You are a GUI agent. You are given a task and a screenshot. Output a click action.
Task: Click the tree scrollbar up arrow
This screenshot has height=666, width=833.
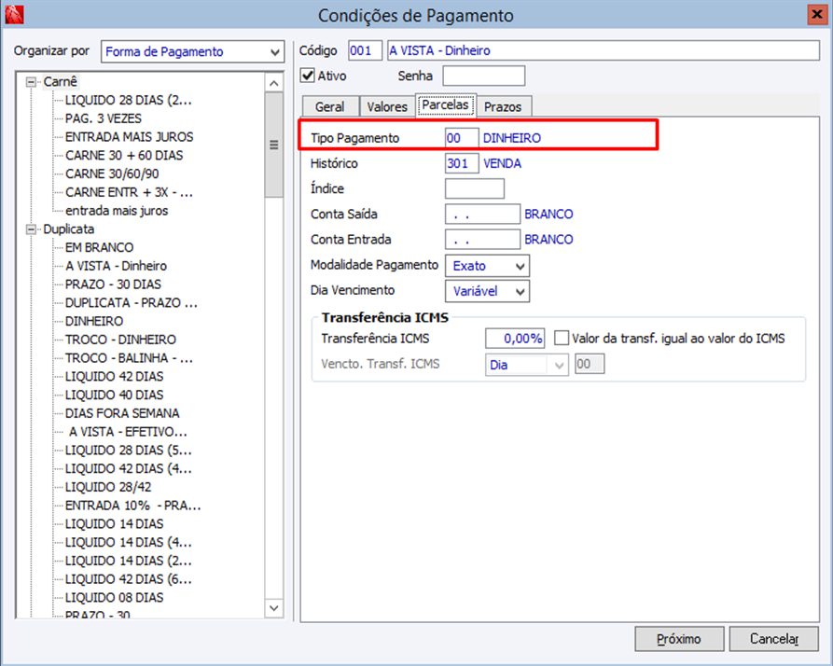(x=273, y=83)
